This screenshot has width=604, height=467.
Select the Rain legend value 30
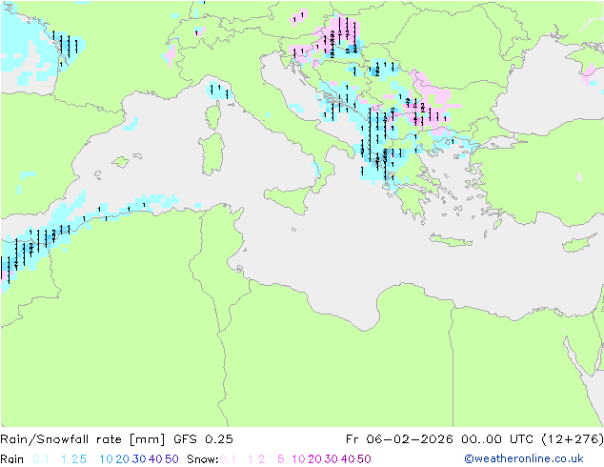[x=139, y=459]
